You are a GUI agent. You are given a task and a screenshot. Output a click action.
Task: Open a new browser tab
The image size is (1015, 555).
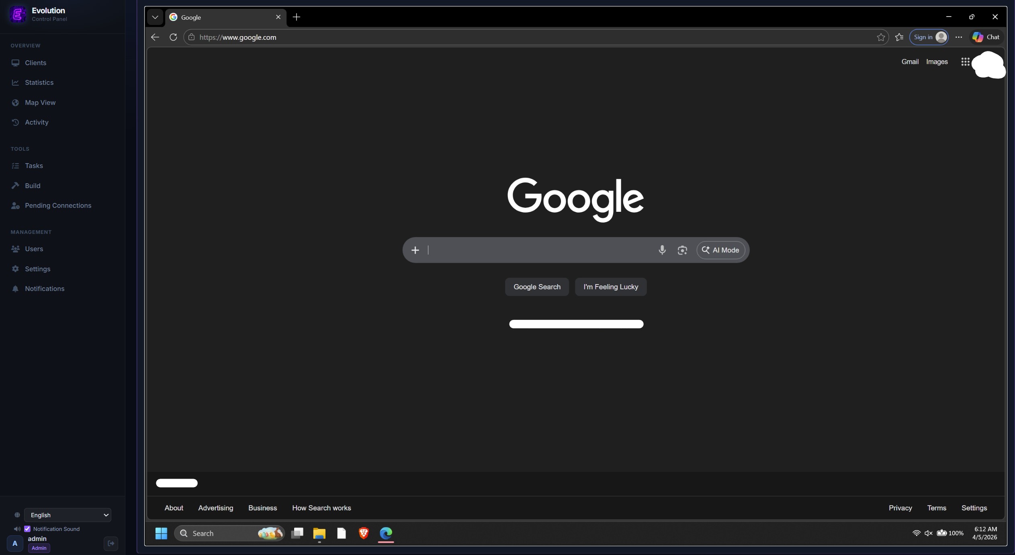pyautogui.click(x=297, y=17)
